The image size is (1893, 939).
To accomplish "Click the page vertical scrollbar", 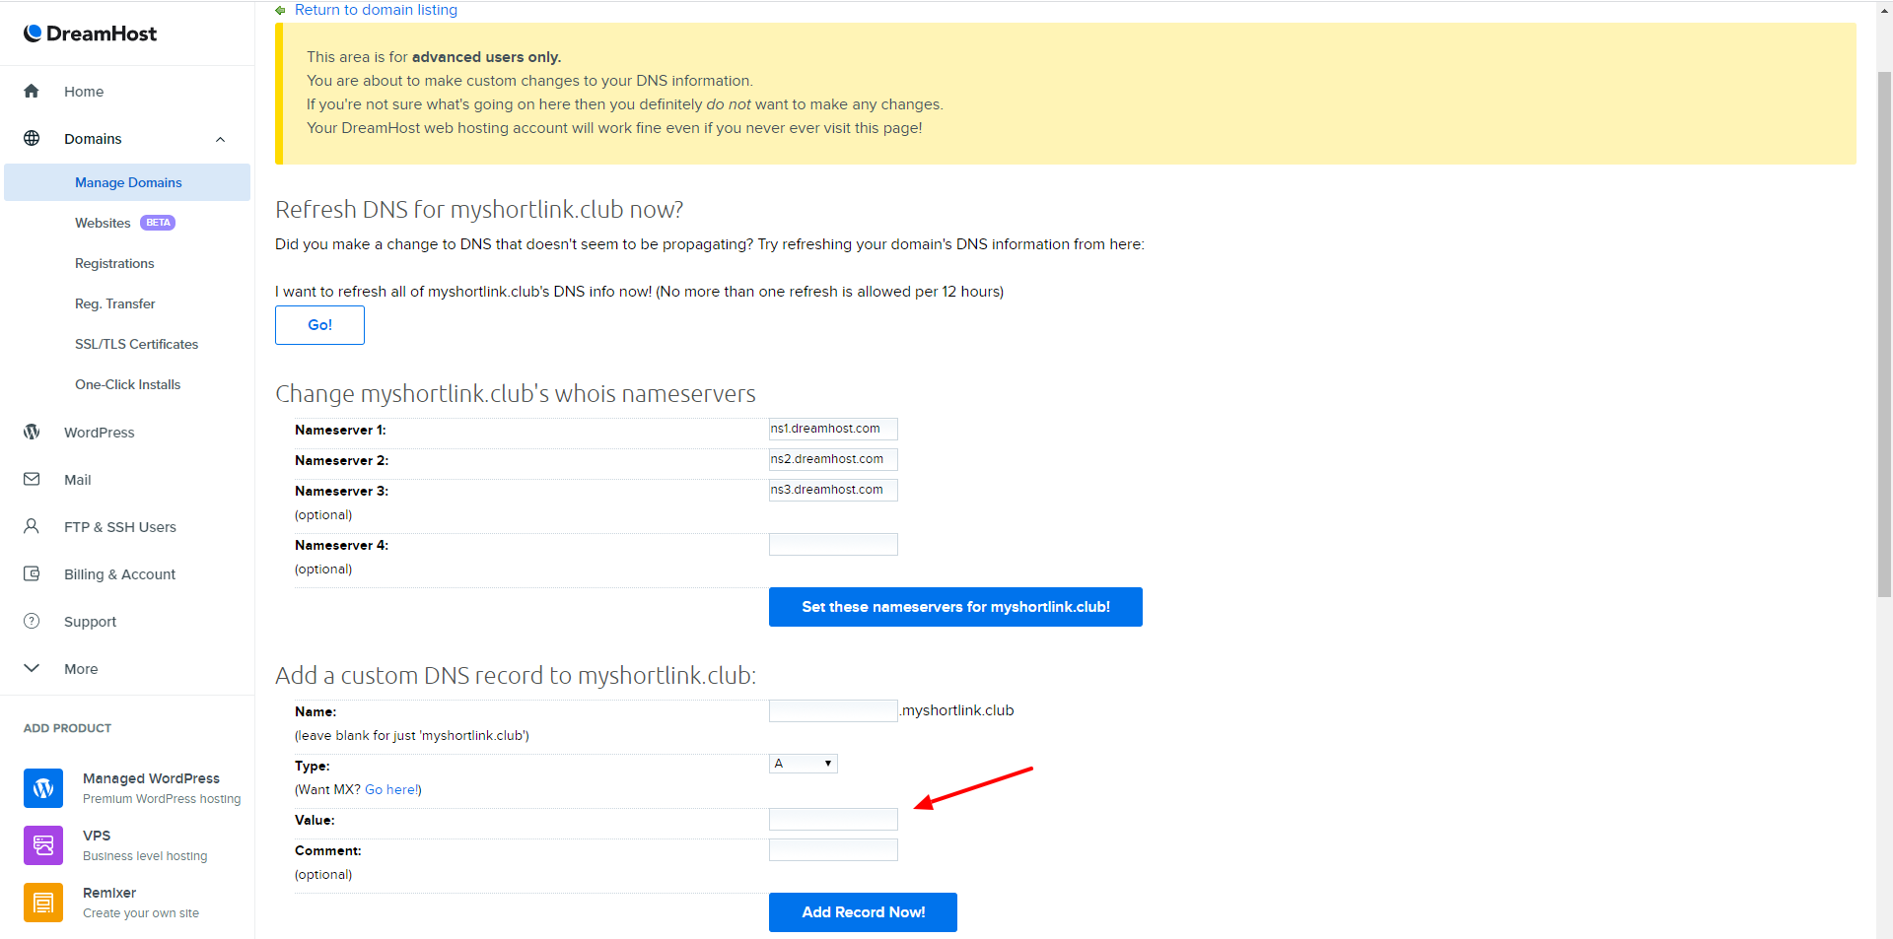I will click(x=1884, y=335).
